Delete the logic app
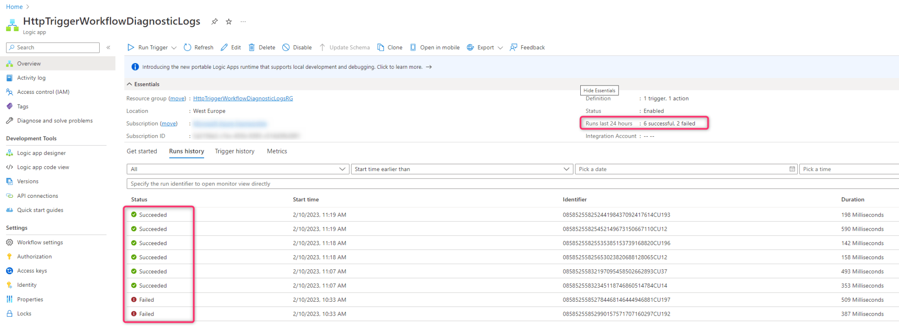 point(262,47)
